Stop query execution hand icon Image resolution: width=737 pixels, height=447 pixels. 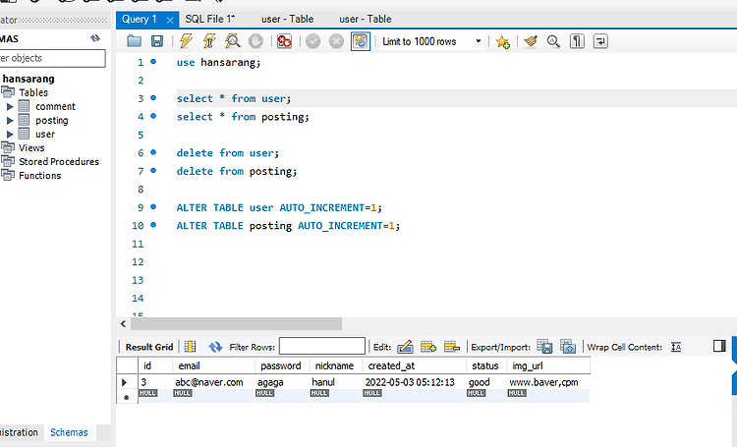pos(255,41)
